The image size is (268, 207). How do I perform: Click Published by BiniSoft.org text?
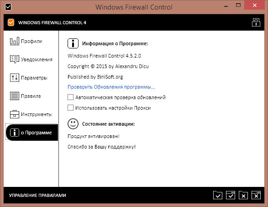click(95, 77)
